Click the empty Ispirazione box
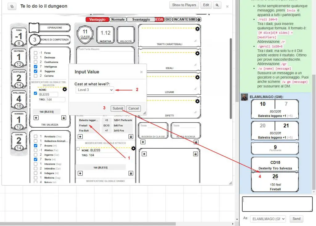 pyautogui.click(x=34, y=28)
